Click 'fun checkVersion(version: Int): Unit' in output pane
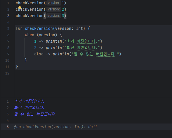 [x=55, y=127]
